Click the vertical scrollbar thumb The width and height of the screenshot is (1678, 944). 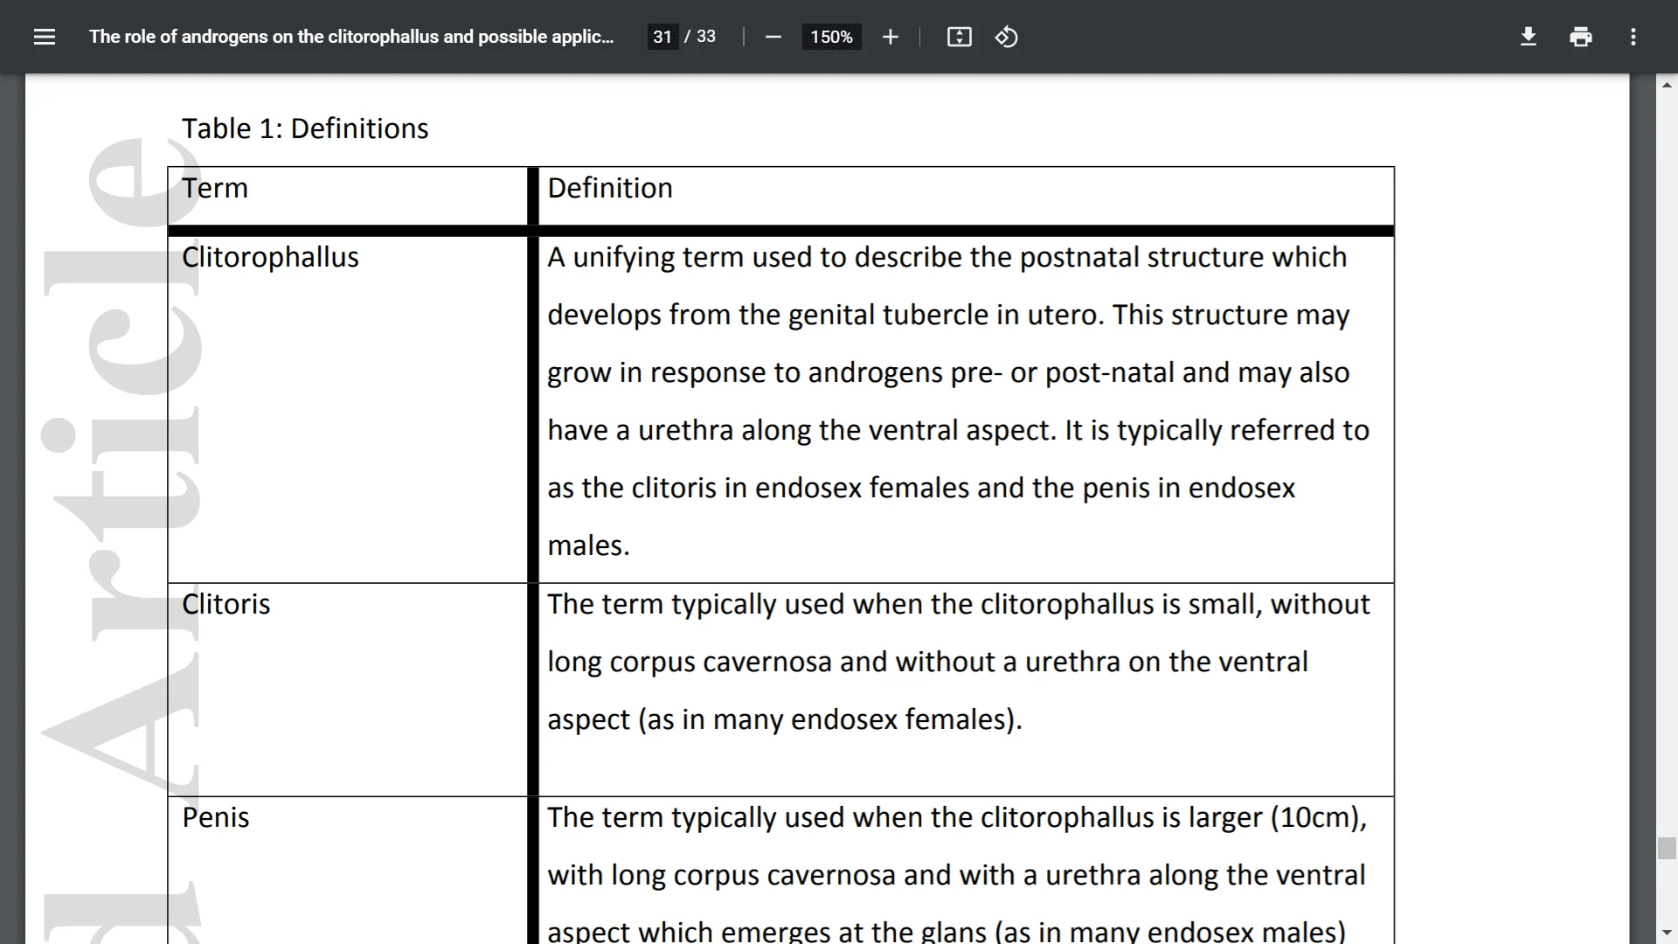click(1667, 848)
